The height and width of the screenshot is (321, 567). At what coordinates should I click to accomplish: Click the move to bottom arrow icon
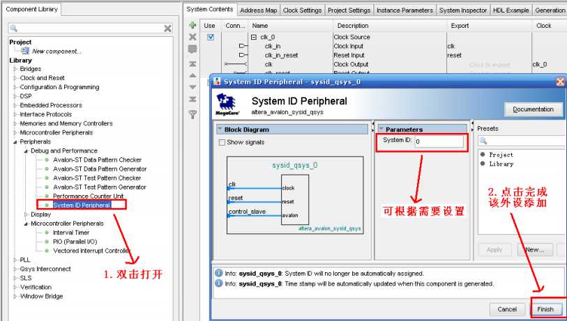point(192,99)
